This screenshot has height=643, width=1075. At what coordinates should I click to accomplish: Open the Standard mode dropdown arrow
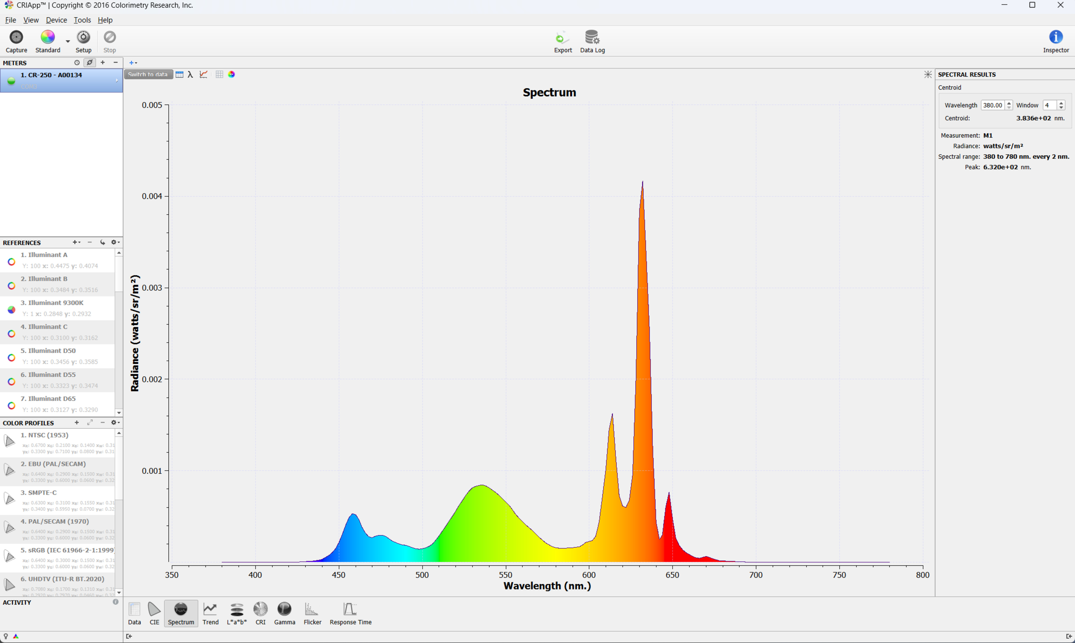[68, 42]
